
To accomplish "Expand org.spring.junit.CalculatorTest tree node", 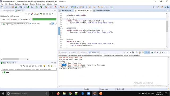I will click(2, 24).
